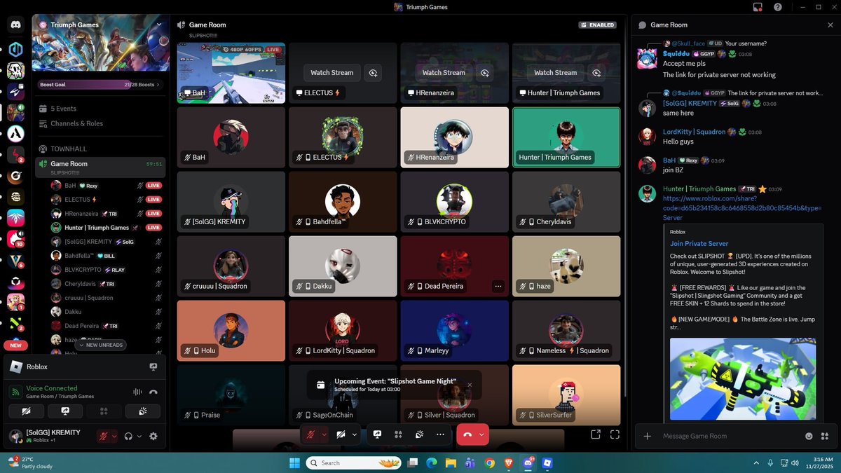Image resolution: width=841 pixels, height=473 pixels.
Task: Open activities in the call control bar
Action: click(x=398, y=434)
